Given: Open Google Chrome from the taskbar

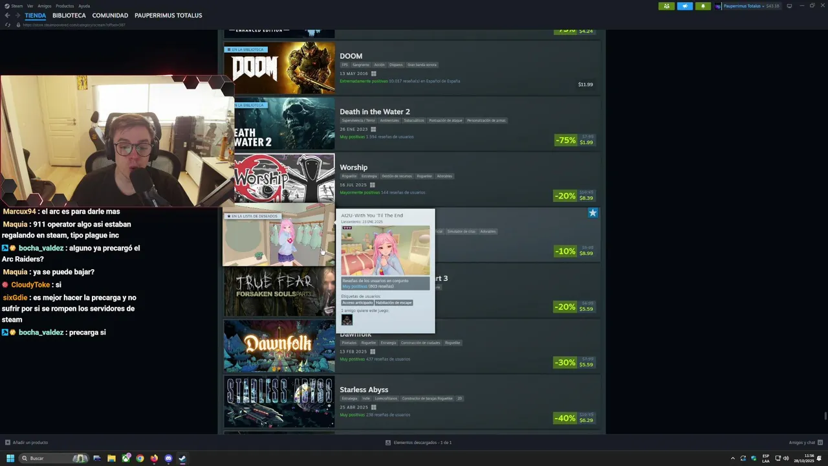Looking at the screenshot, I should point(140,458).
